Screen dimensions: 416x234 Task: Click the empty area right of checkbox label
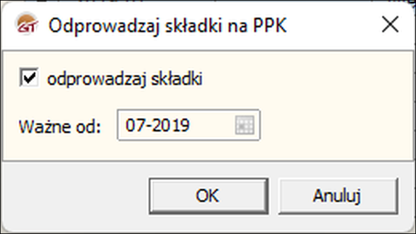point(305,79)
